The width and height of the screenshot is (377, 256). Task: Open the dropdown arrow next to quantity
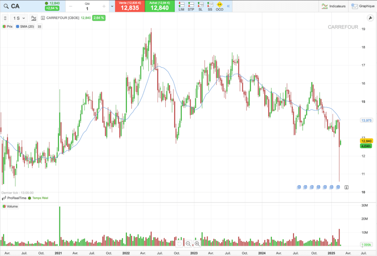click(x=112, y=6)
